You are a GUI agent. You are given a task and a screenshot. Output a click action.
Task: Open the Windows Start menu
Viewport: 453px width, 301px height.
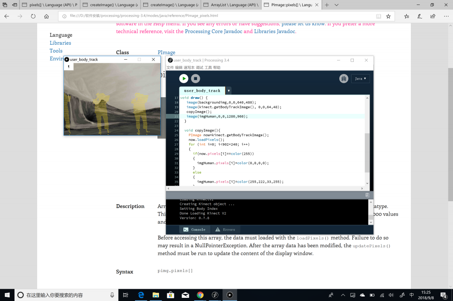[7, 295]
